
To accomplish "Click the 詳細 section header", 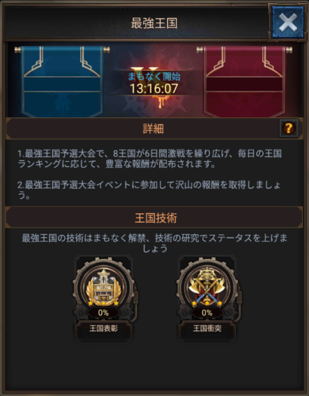I will click(x=154, y=128).
